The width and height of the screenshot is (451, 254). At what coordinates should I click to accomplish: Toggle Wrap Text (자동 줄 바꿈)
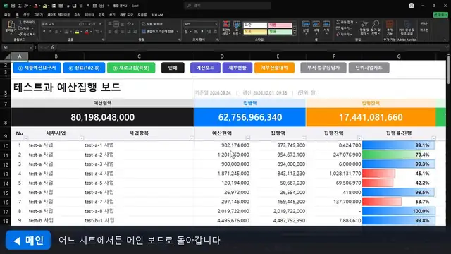(152, 24)
